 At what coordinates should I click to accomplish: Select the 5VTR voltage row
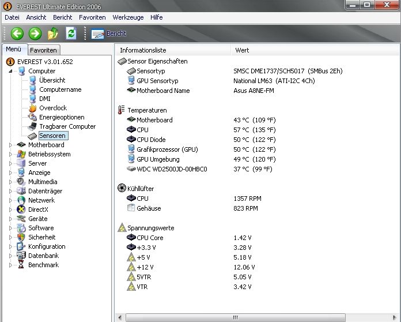189,277
